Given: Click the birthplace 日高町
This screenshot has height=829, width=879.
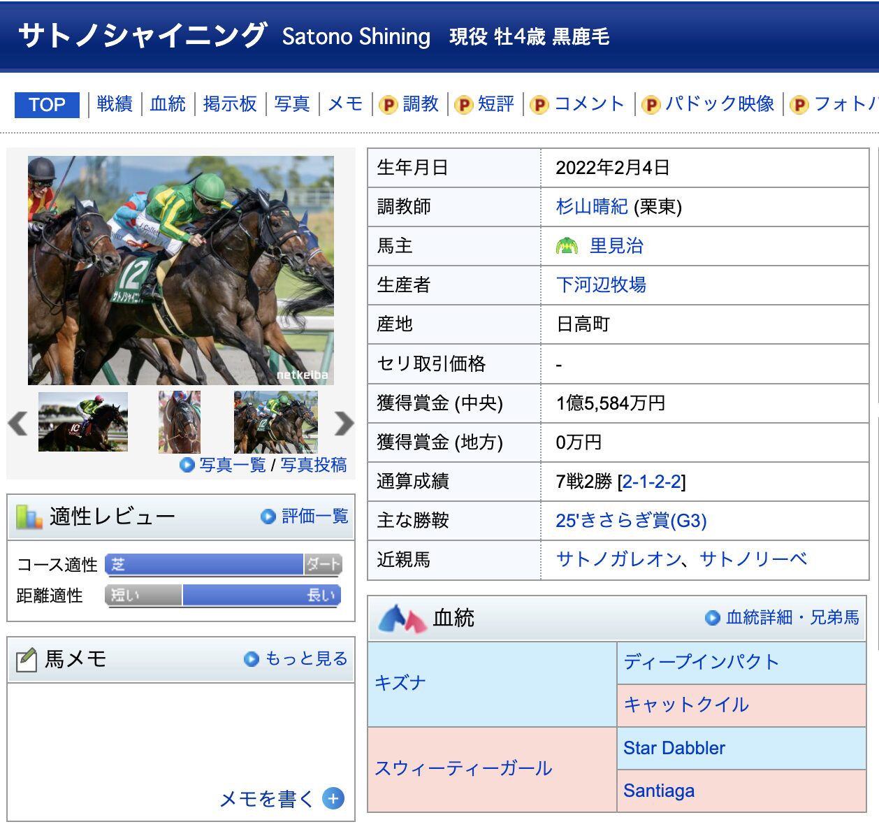Looking at the screenshot, I should (x=583, y=324).
